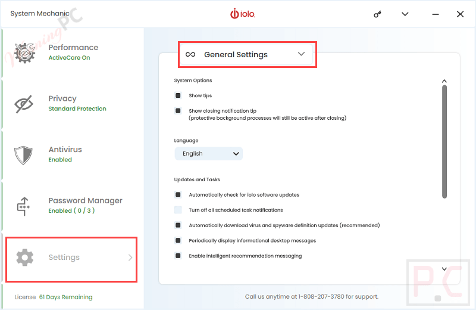This screenshot has width=476, height=310.
Task: Click the infinity icon beside General Settings
Action: tap(190, 54)
